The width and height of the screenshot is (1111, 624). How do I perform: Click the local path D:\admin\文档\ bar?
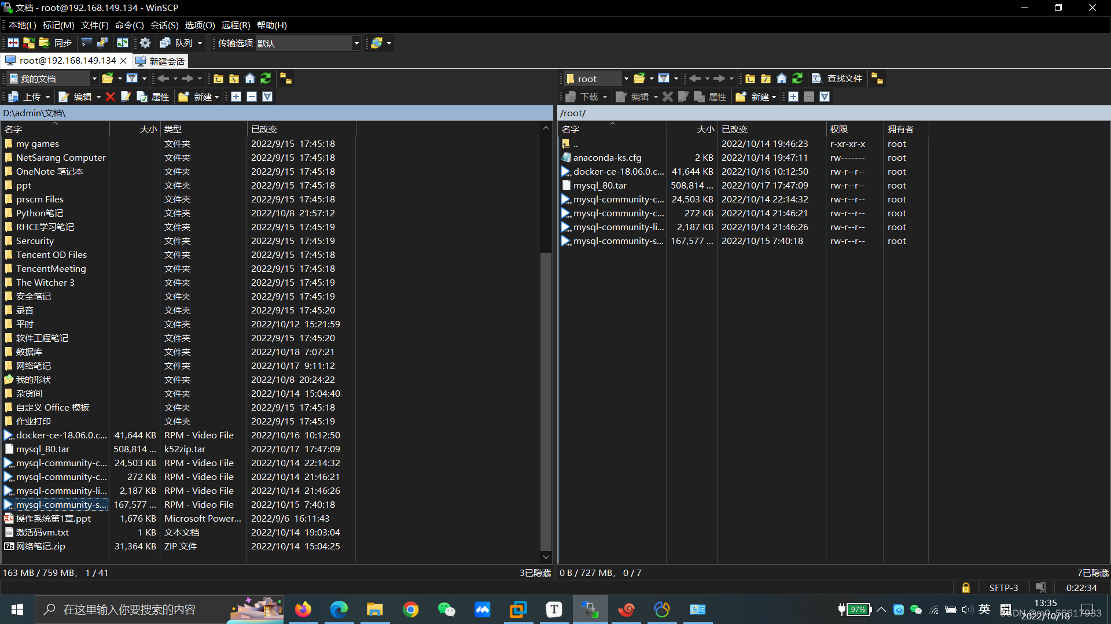277,113
